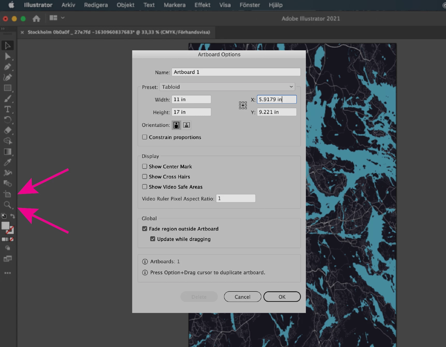Click Video Ruler Pixel Aspect Ratio field

236,198
